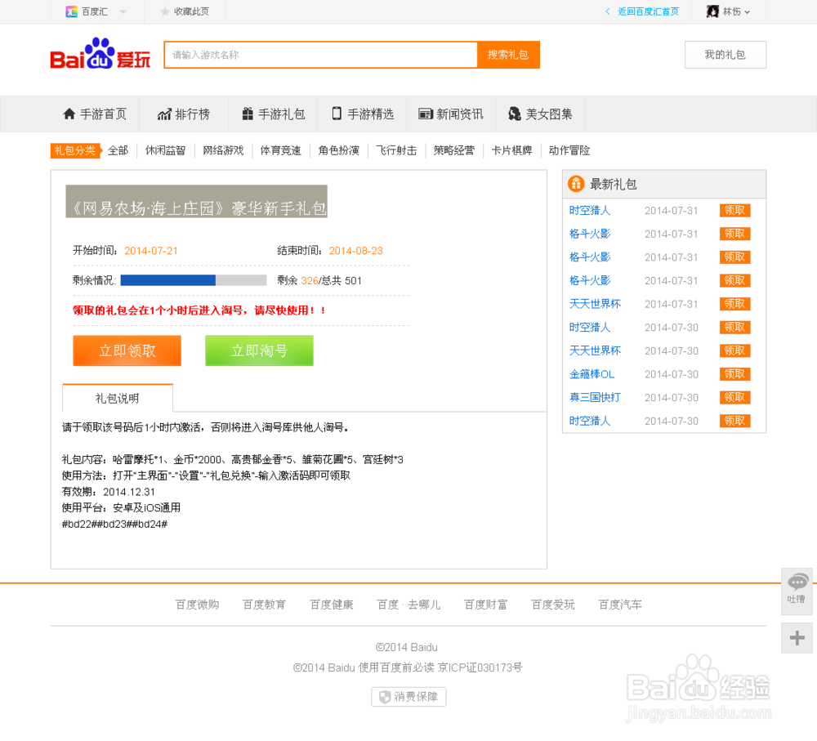Open 百度健康 footer link

332,605
